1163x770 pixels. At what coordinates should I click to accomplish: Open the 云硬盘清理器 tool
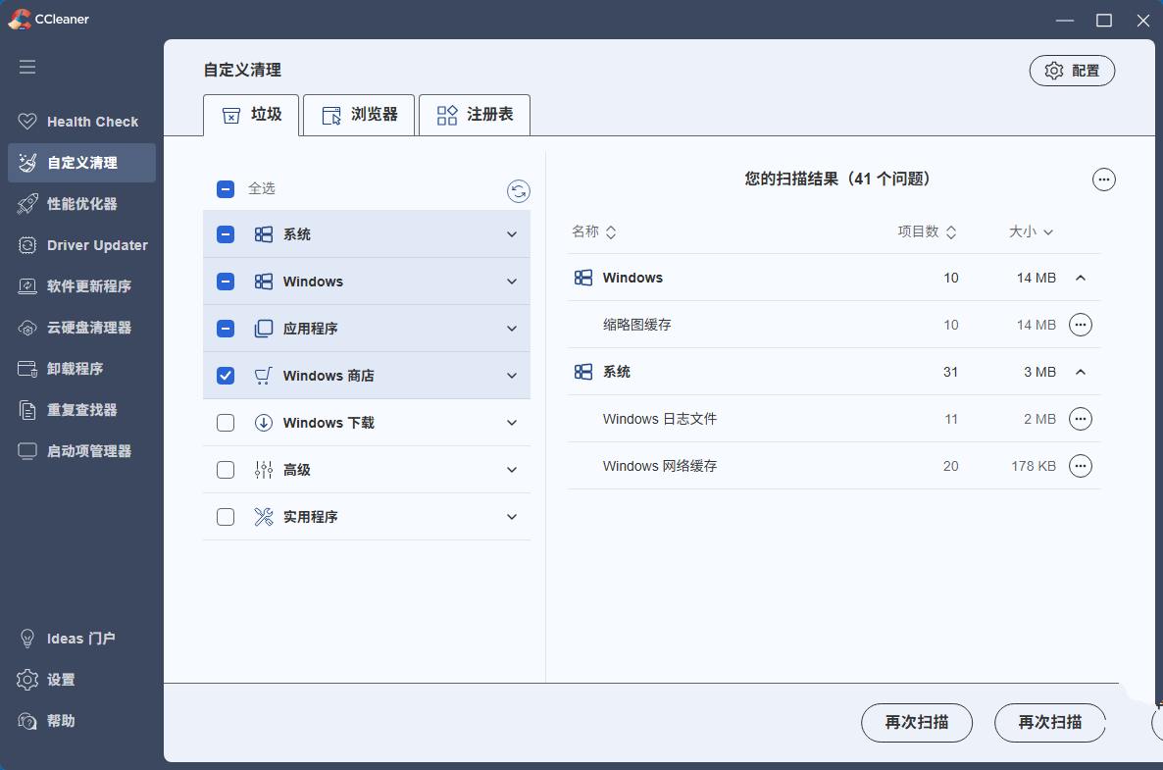coord(90,328)
